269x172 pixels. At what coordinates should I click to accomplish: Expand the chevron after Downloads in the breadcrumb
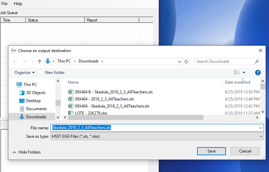click(102, 61)
